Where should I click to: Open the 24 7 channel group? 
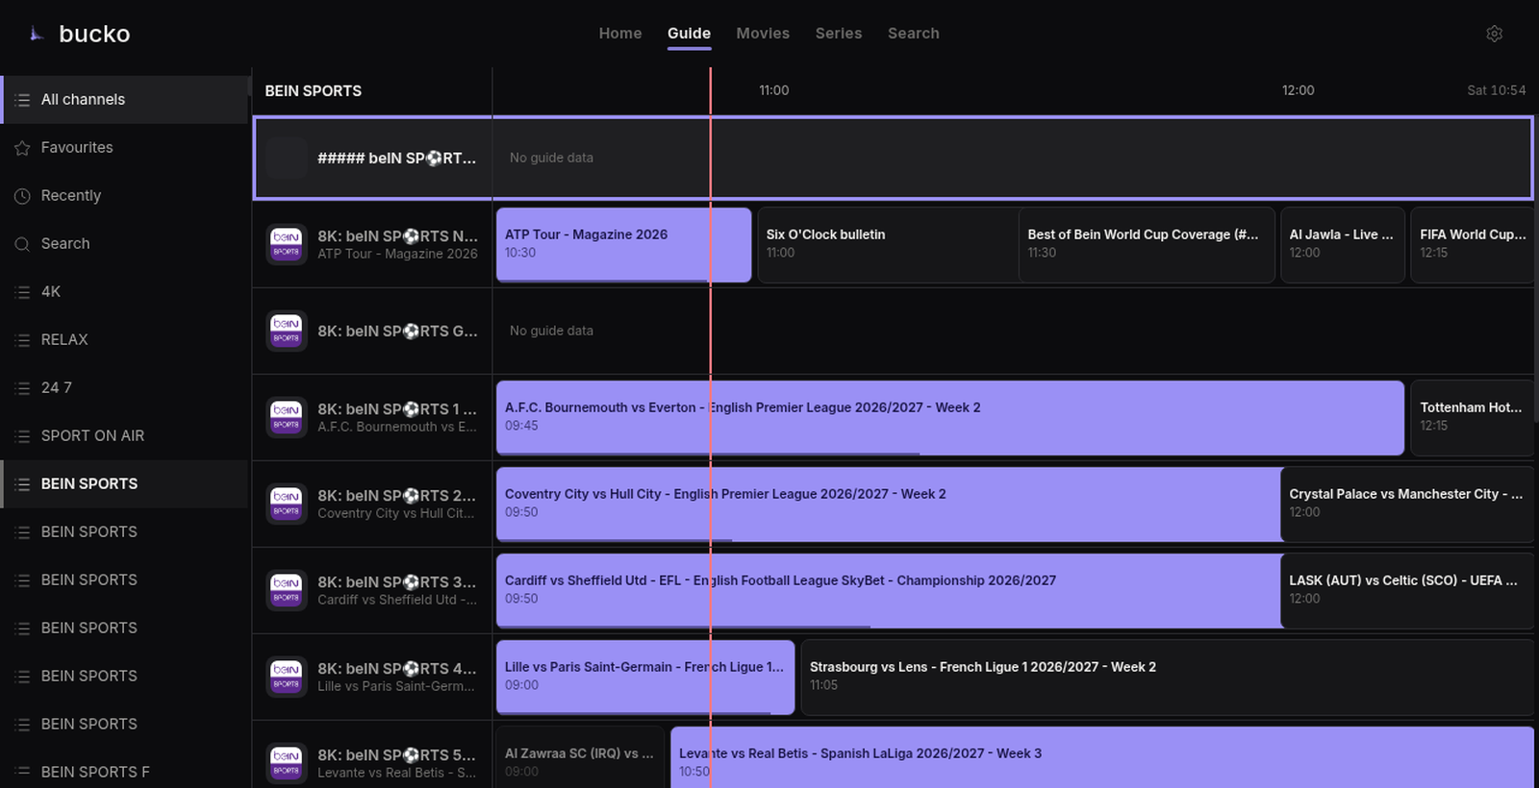coord(125,388)
